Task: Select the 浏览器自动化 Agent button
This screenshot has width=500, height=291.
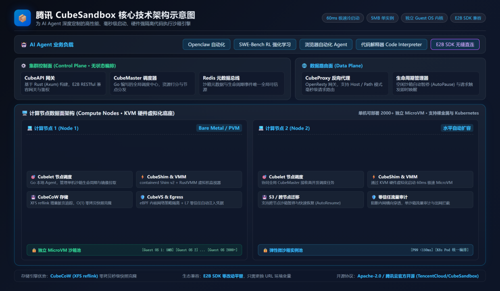Action: (x=326, y=44)
